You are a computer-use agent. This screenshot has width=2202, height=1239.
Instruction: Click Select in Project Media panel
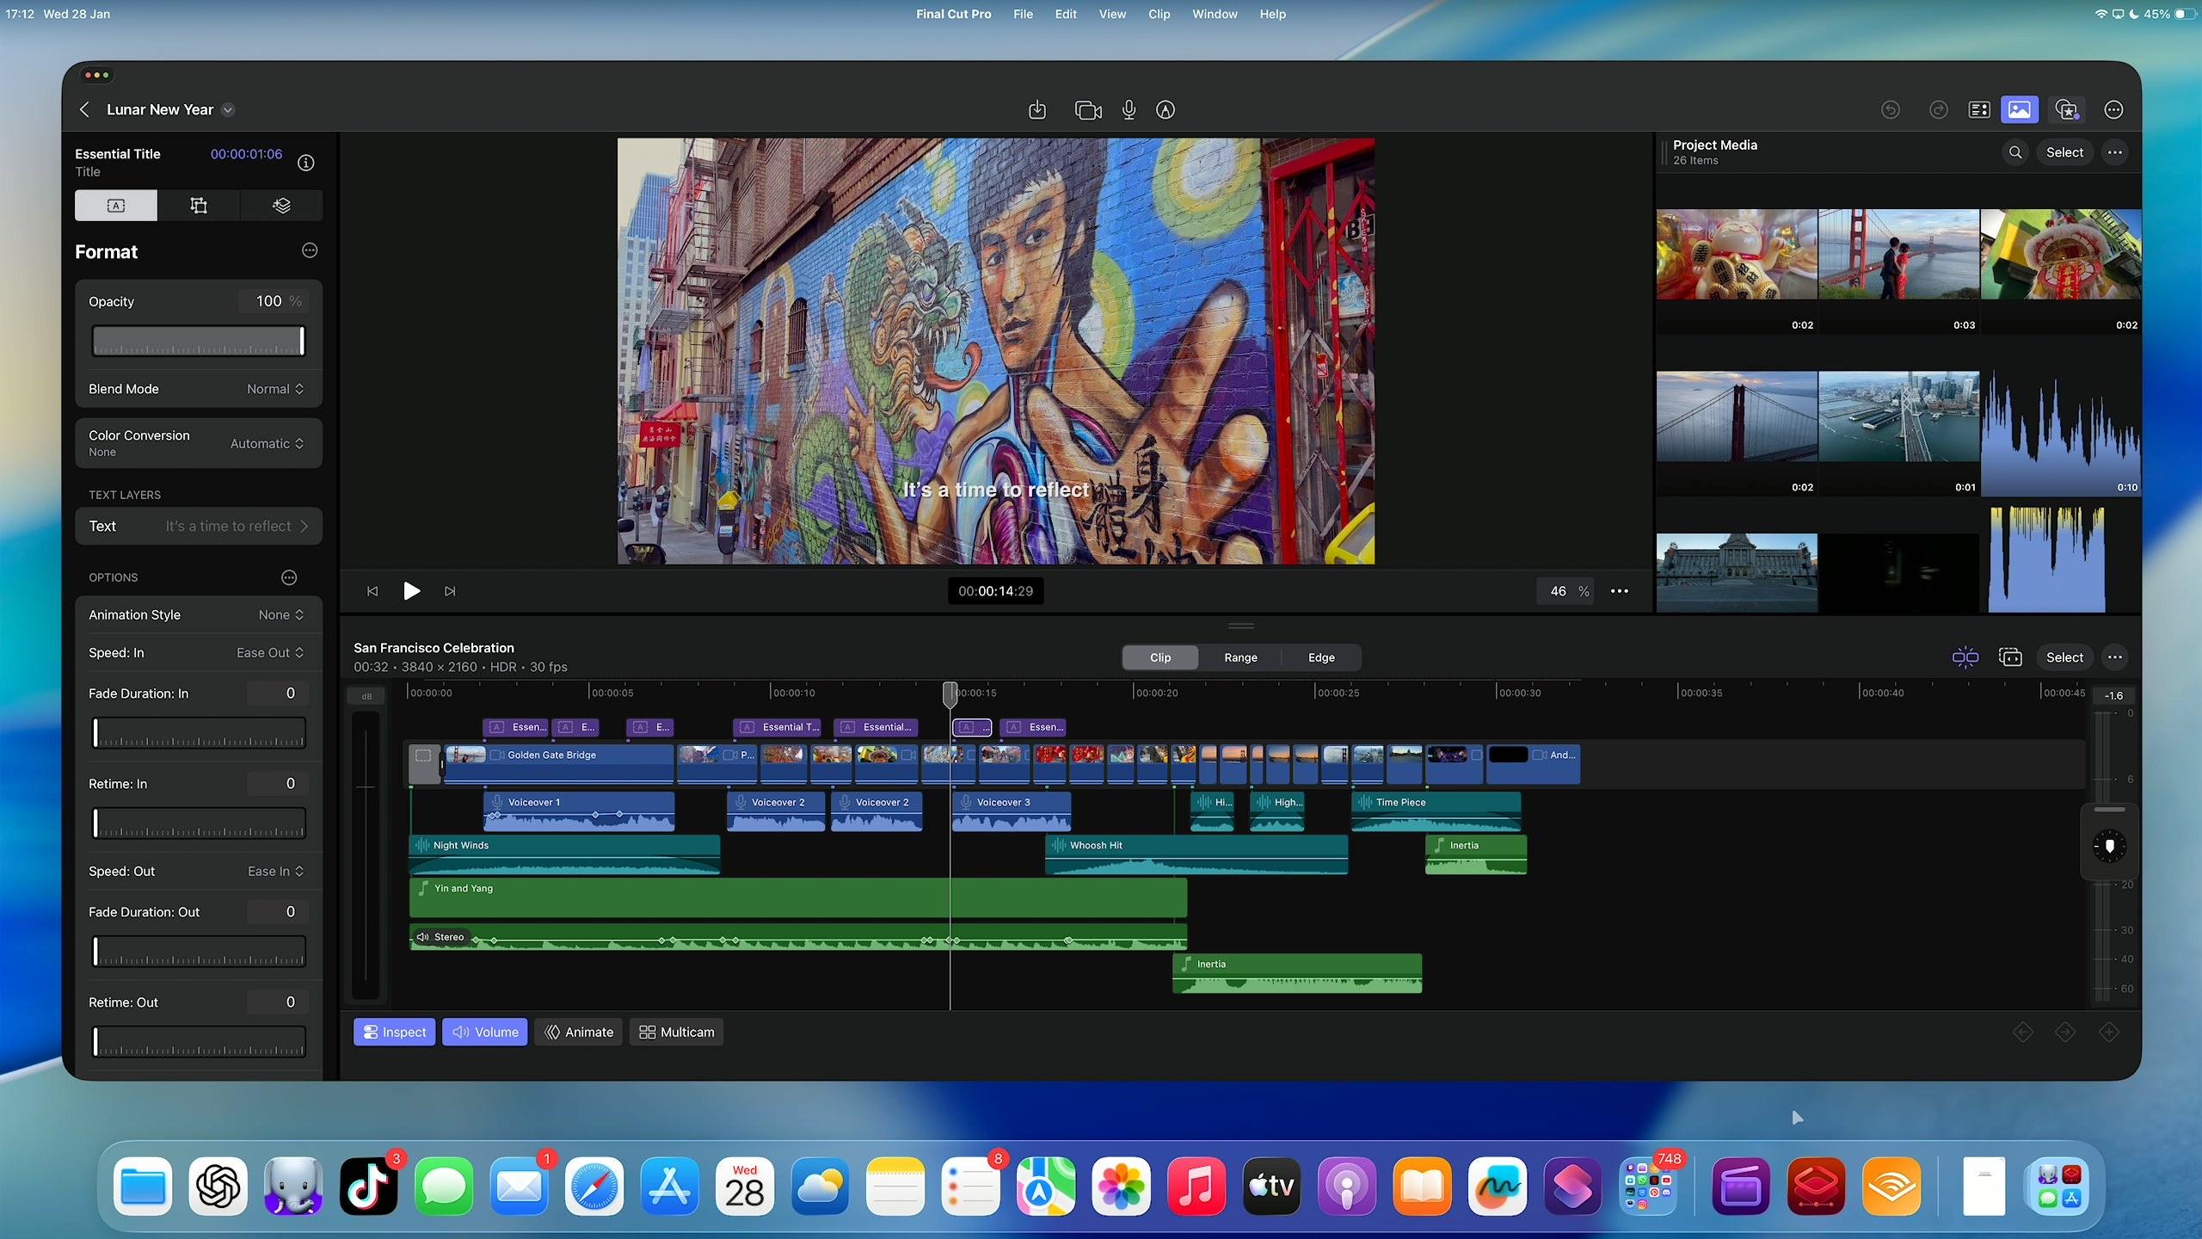tap(2064, 152)
